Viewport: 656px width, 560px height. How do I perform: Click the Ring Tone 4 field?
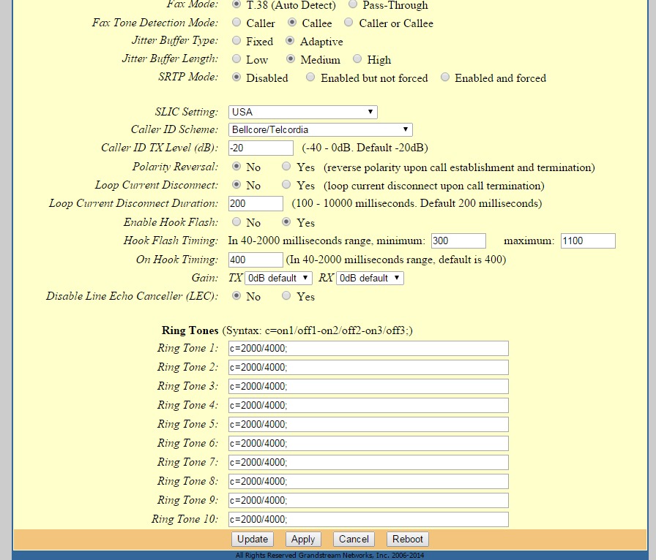[x=368, y=405]
